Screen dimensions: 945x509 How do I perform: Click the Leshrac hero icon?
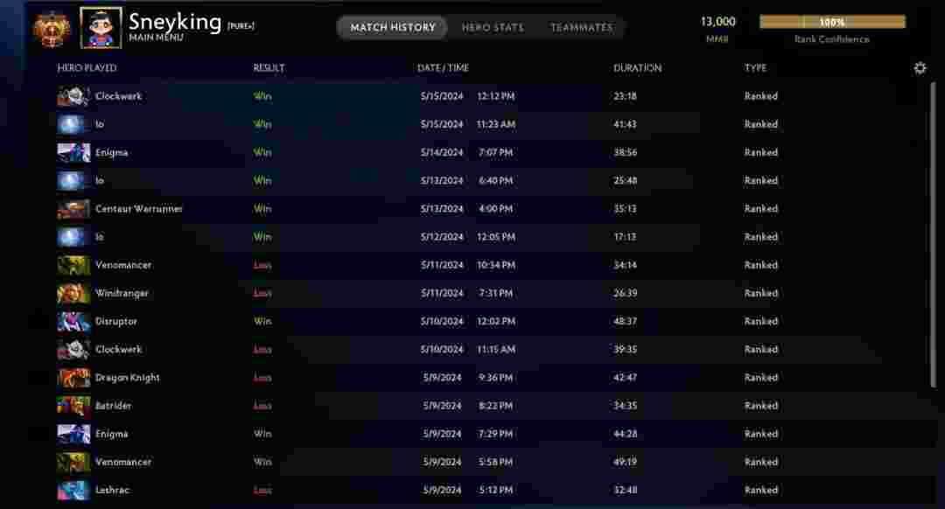73,490
